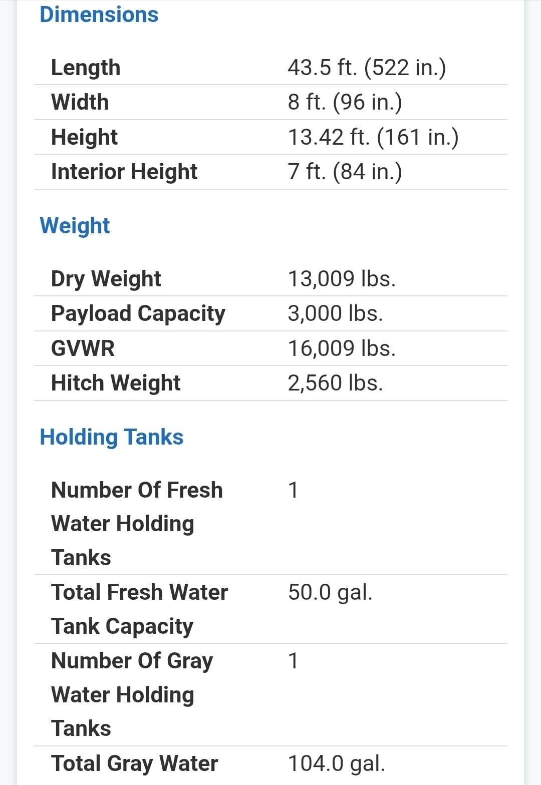Image resolution: width=541 pixels, height=785 pixels.
Task: Click the 43.5 ft. length value
Action: coord(366,68)
